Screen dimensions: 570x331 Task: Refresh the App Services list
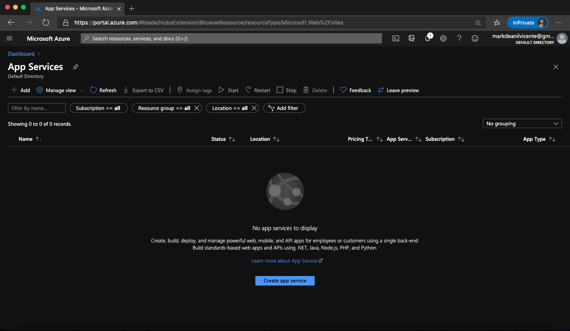click(103, 90)
